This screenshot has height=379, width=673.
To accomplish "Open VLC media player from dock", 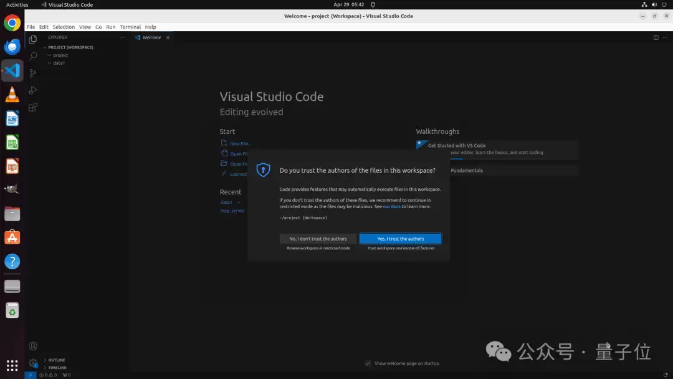I will coord(12,94).
